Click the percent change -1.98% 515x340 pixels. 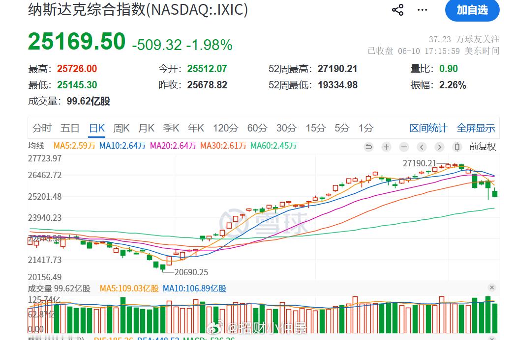209,45
